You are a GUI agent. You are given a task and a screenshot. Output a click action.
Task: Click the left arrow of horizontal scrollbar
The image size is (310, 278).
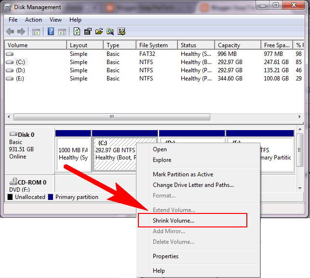click(x=9, y=117)
